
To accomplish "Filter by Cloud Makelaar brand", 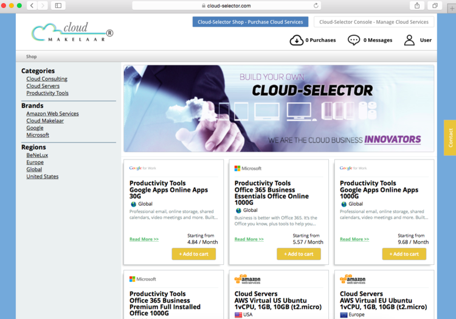I will (45, 121).
